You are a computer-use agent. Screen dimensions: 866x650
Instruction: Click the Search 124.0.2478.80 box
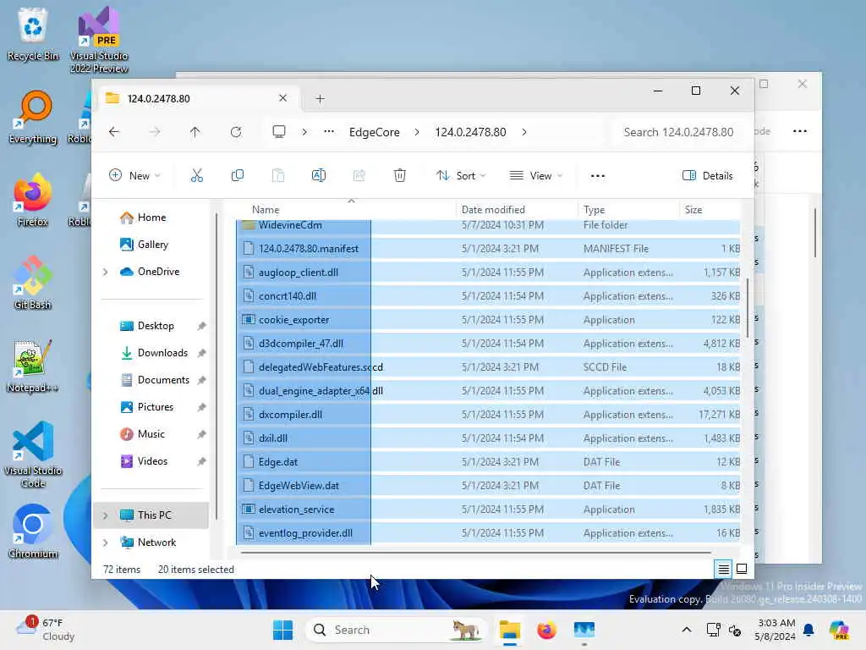678,132
